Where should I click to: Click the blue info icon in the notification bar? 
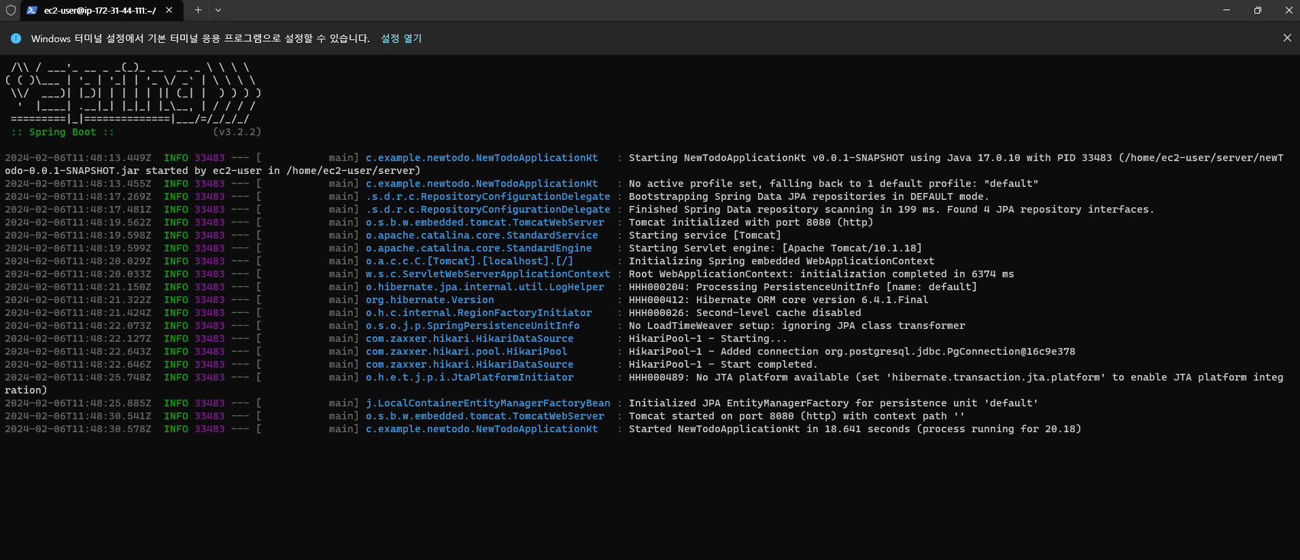[16, 39]
